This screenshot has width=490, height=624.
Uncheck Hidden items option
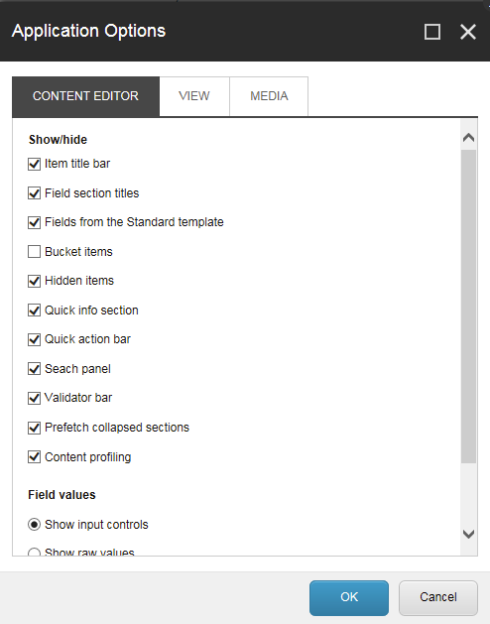35,281
